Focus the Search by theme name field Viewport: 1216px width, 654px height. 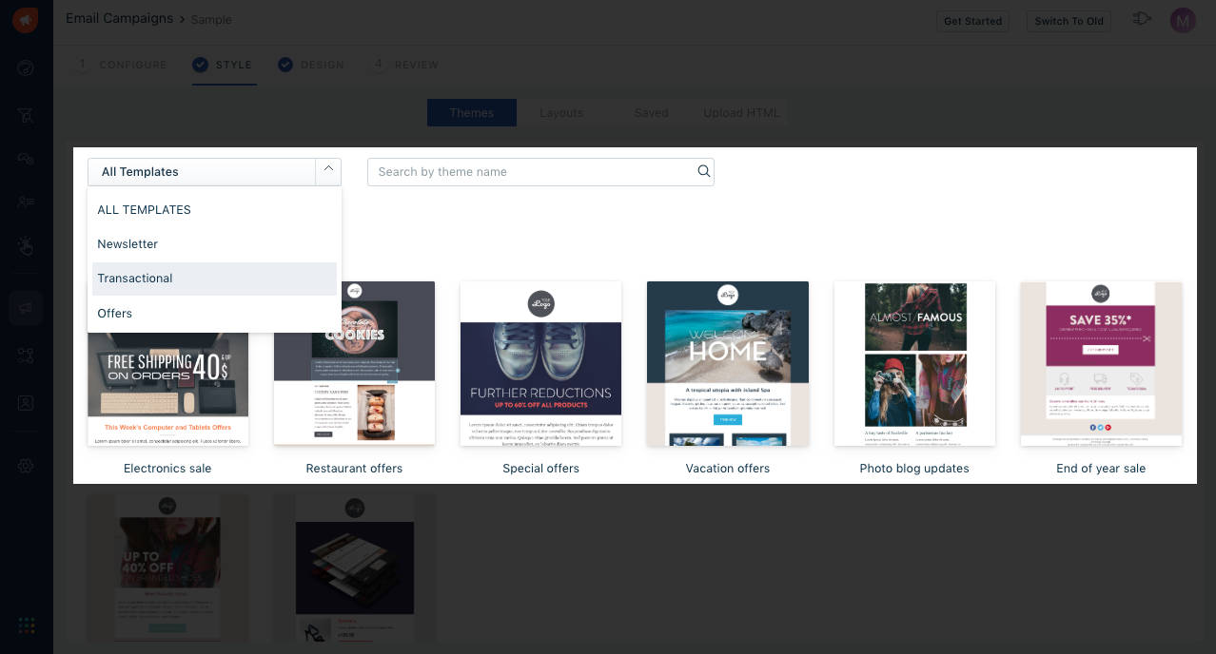tap(531, 172)
